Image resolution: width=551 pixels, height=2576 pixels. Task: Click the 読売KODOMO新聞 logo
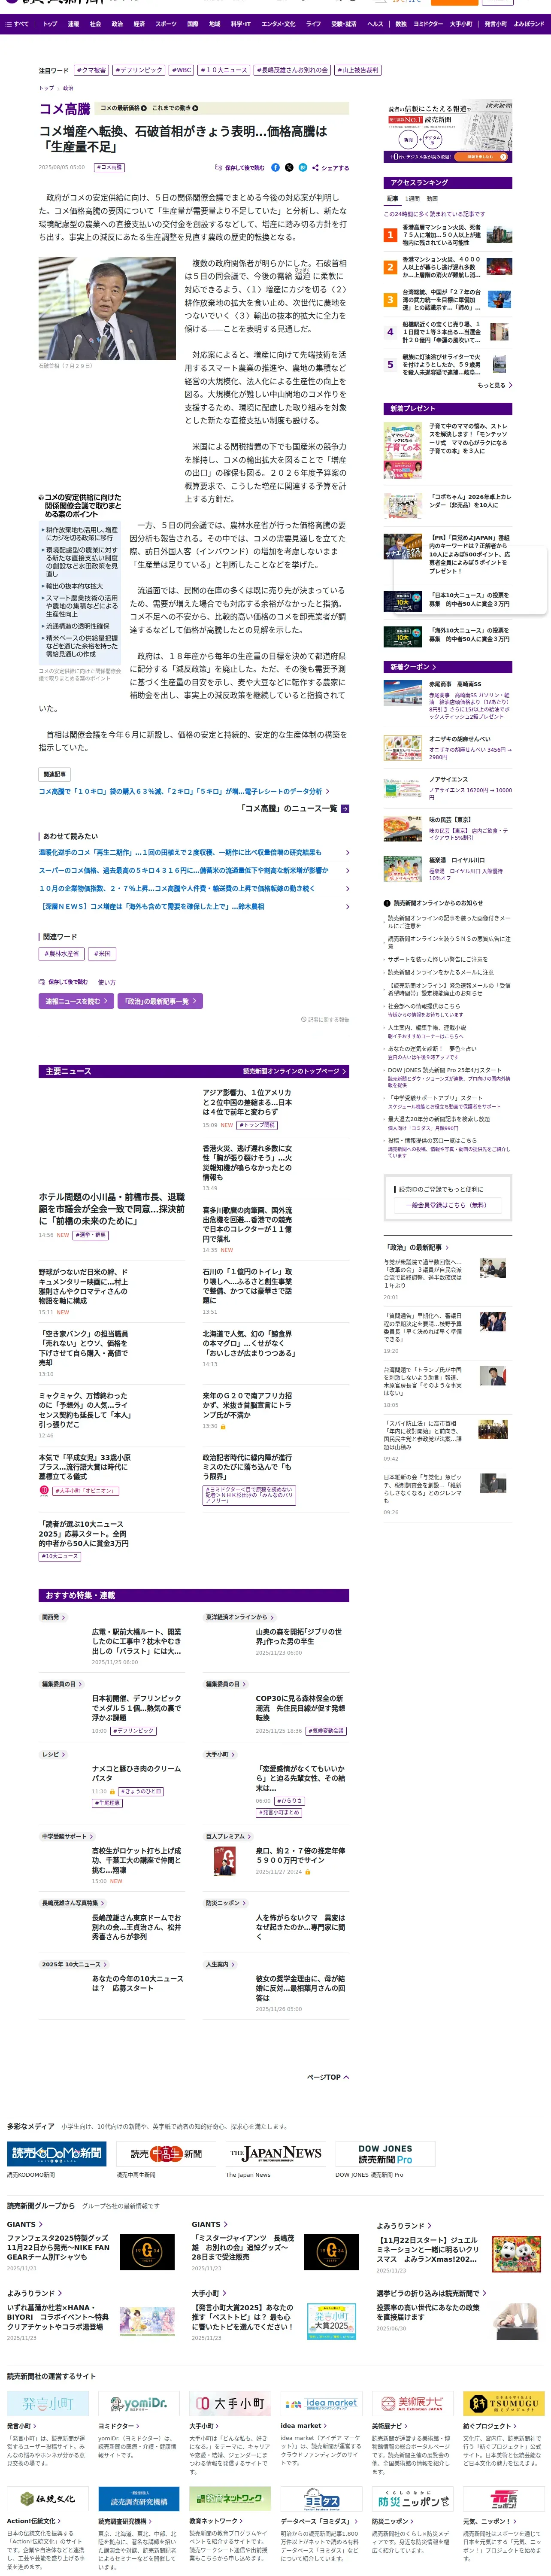tap(57, 2153)
